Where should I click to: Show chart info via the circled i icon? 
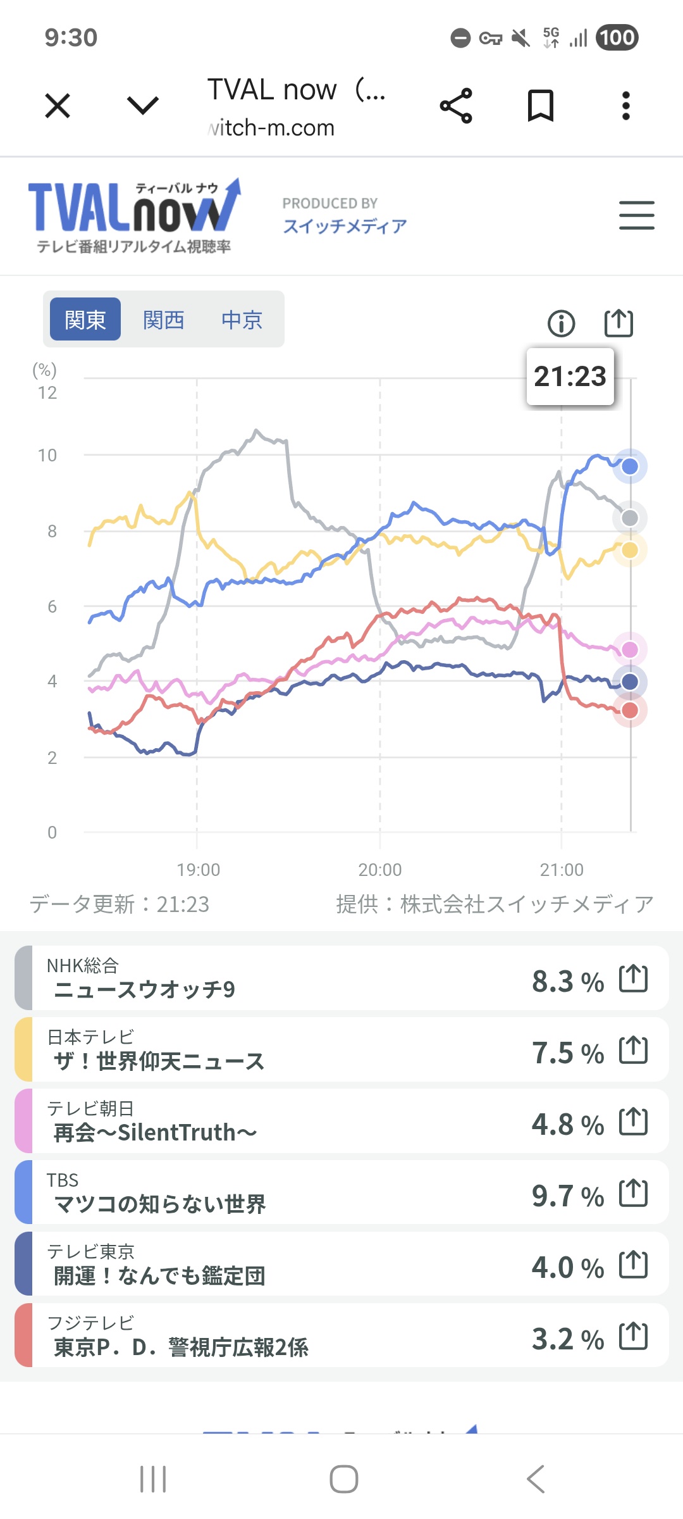[x=561, y=323]
